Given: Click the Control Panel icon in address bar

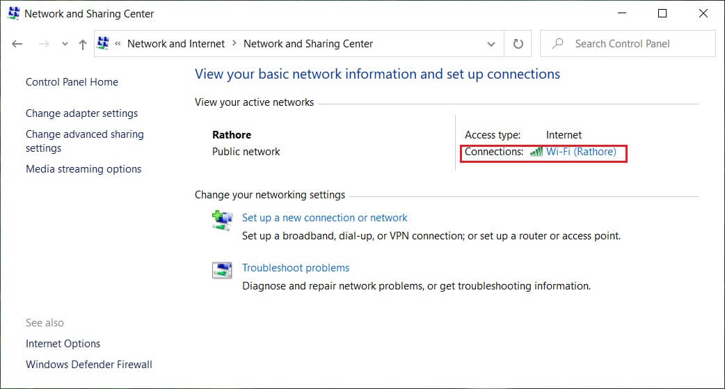Looking at the screenshot, I should (x=103, y=43).
